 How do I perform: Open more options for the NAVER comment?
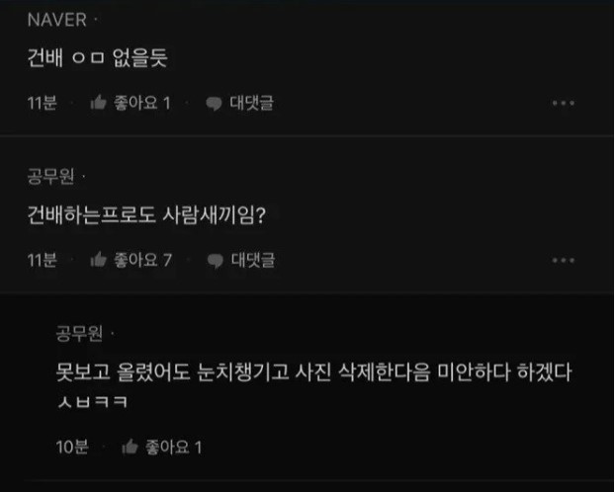[x=564, y=104]
